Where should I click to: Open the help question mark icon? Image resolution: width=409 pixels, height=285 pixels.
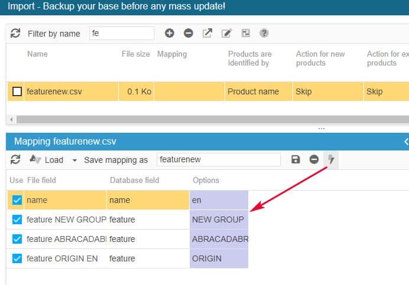(264, 34)
